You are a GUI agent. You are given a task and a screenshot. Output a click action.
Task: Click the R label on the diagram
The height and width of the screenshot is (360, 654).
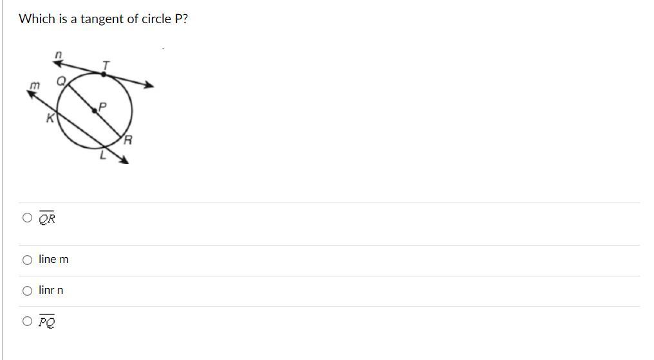pyautogui.click(x=127, y=140)
